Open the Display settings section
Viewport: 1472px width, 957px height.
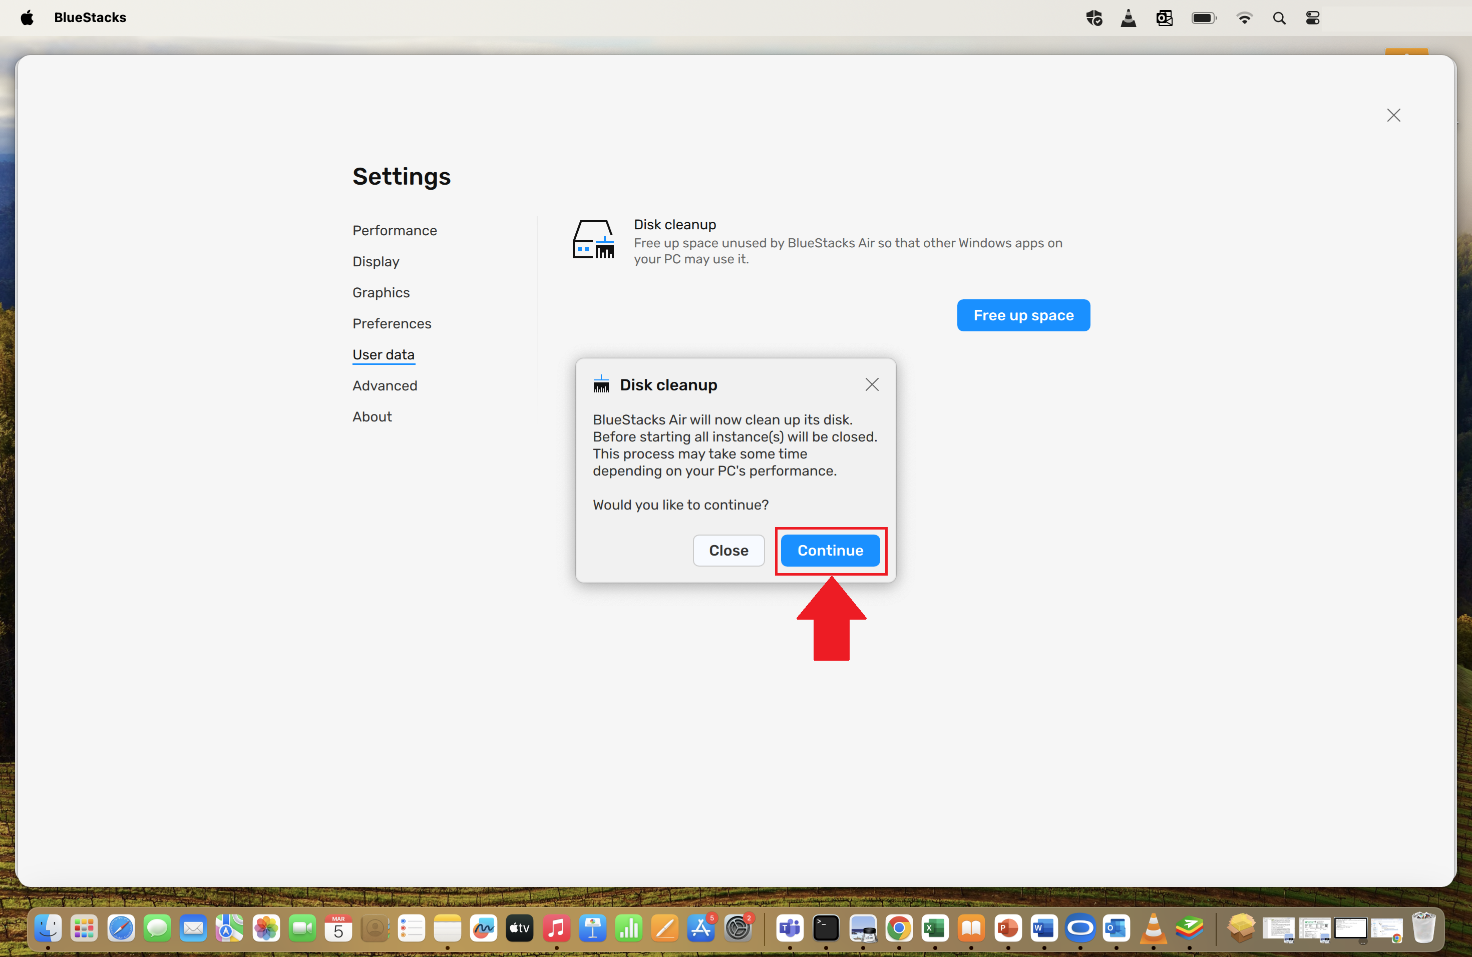coord(376,261)
